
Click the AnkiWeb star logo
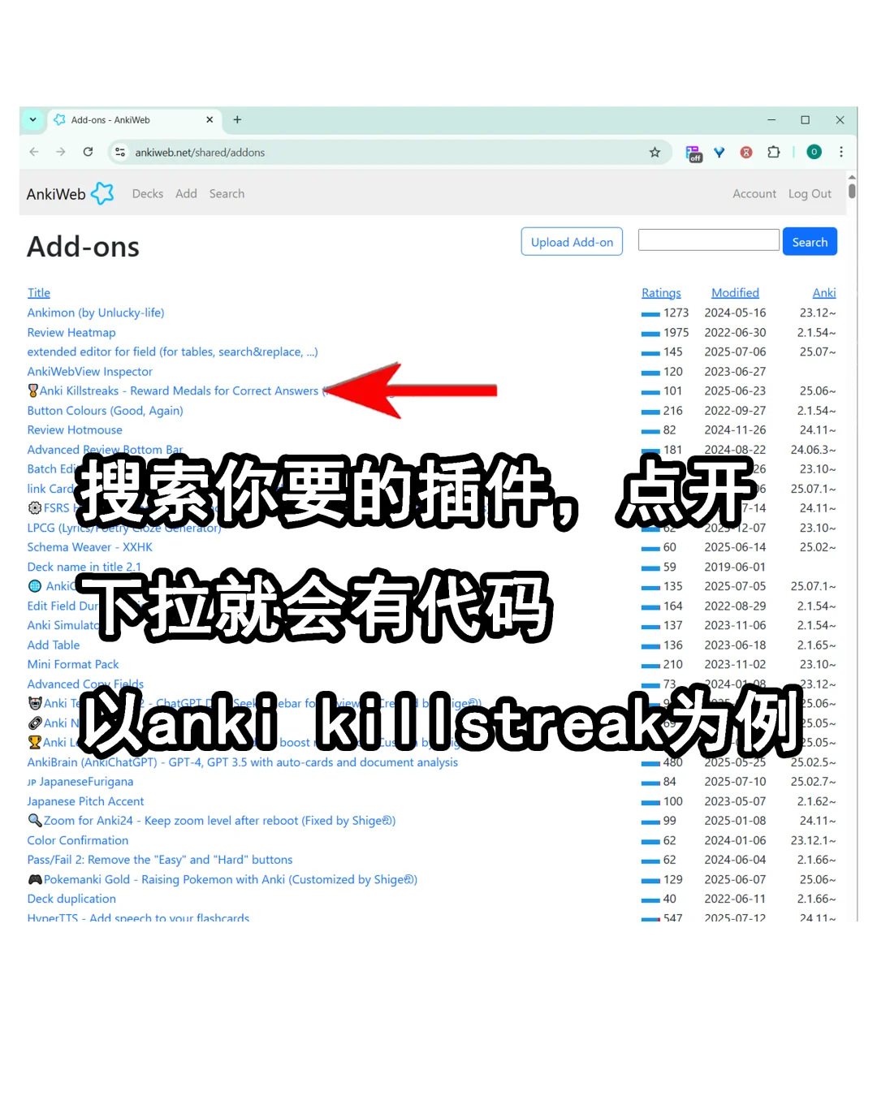(103, 193)
